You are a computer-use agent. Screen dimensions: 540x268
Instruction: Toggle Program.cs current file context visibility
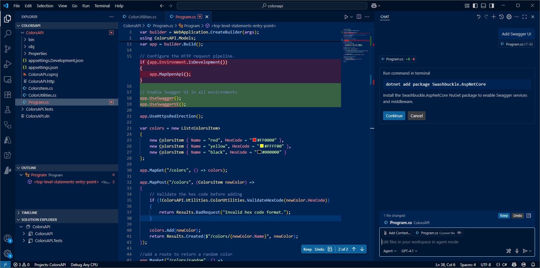(x=459, y=233)
